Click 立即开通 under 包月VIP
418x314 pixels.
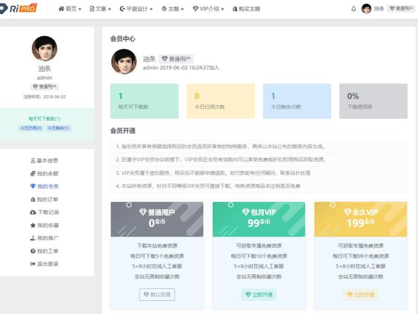click(259, 295)
